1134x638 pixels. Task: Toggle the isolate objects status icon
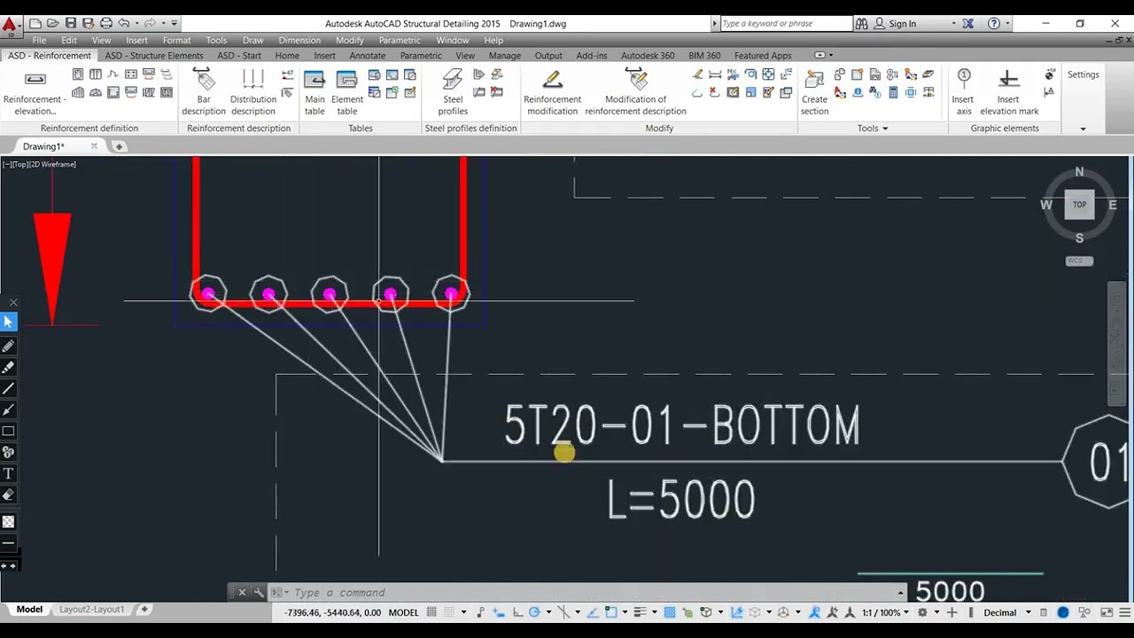[1084, 612]
